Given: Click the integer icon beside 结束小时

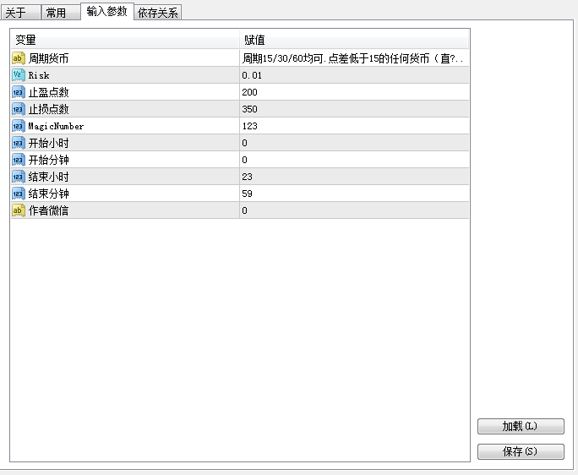Looking at the screenshot, I should pyautogui.click(x=19, y=177).
